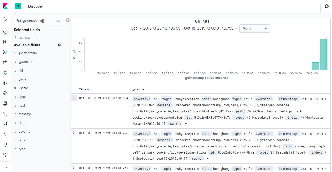
Task: Open Kibana home via the logo
Action: coord(5,6)
